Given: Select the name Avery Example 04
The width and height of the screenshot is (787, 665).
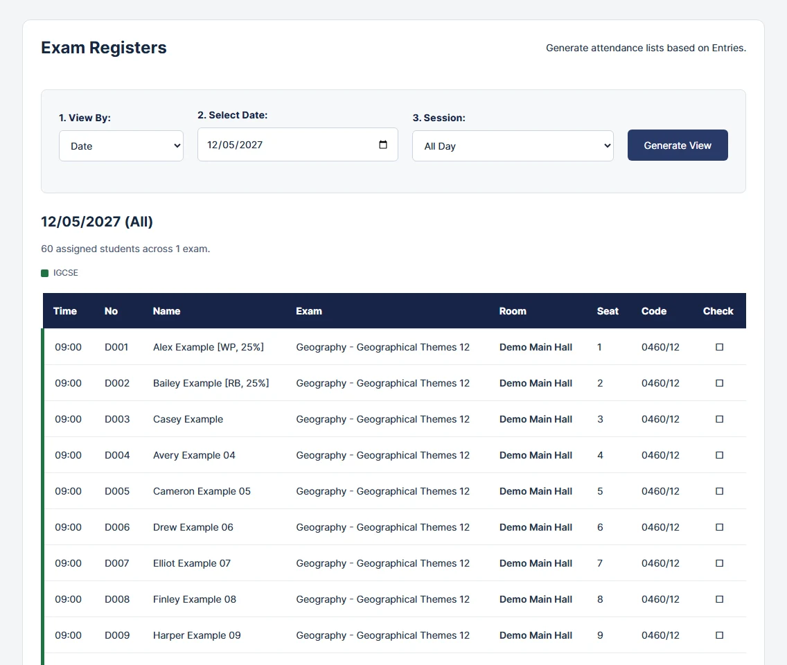Looking at the screenshot, I should tap(194, 455).
